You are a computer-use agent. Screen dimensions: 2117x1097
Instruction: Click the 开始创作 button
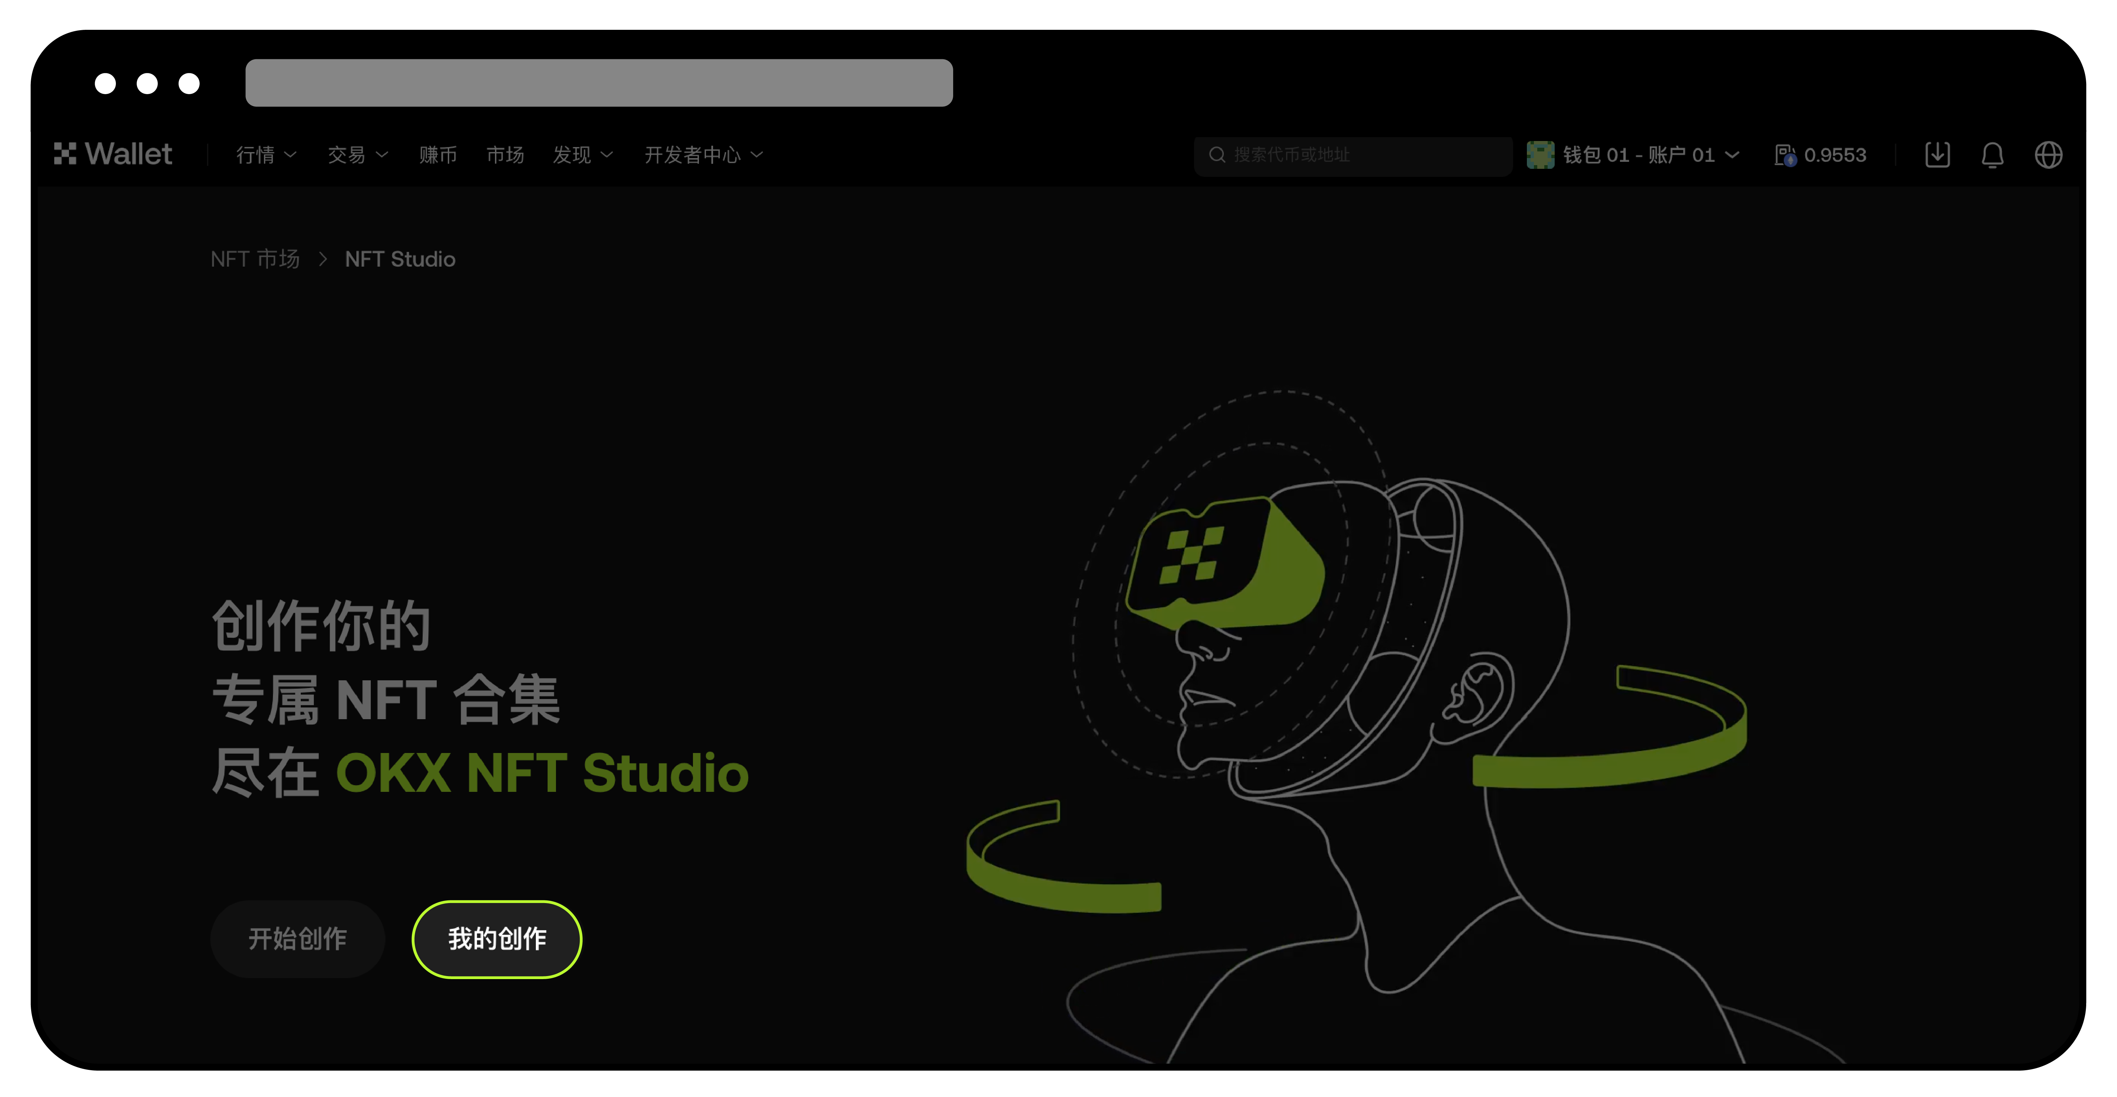coord(297,939)
